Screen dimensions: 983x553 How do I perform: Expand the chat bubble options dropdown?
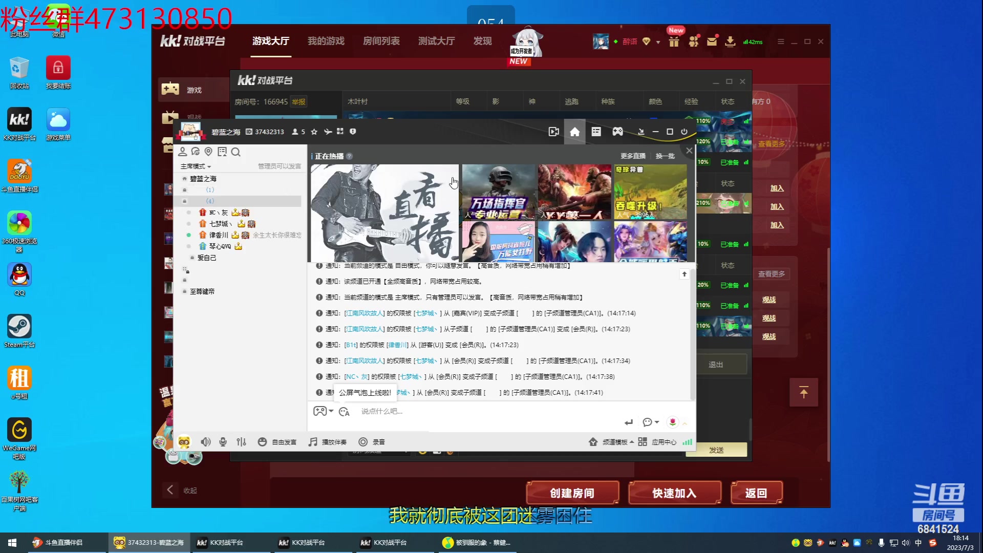tap(651, 422)
